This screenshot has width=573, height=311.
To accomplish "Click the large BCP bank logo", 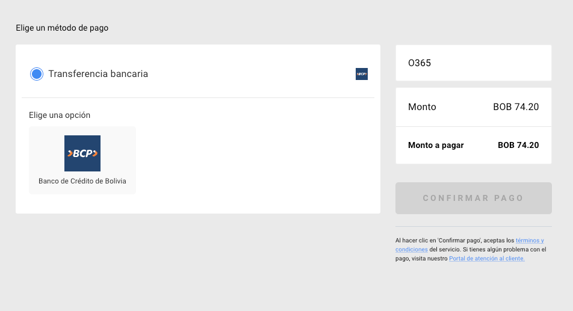I will tap(82, 153).
